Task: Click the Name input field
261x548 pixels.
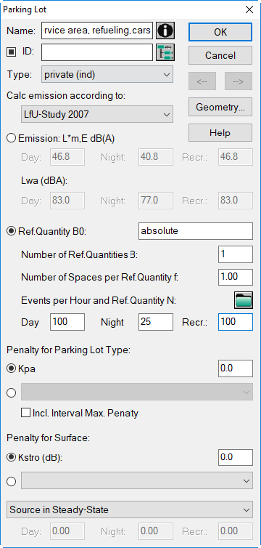Action: click(x=97, y=31)
